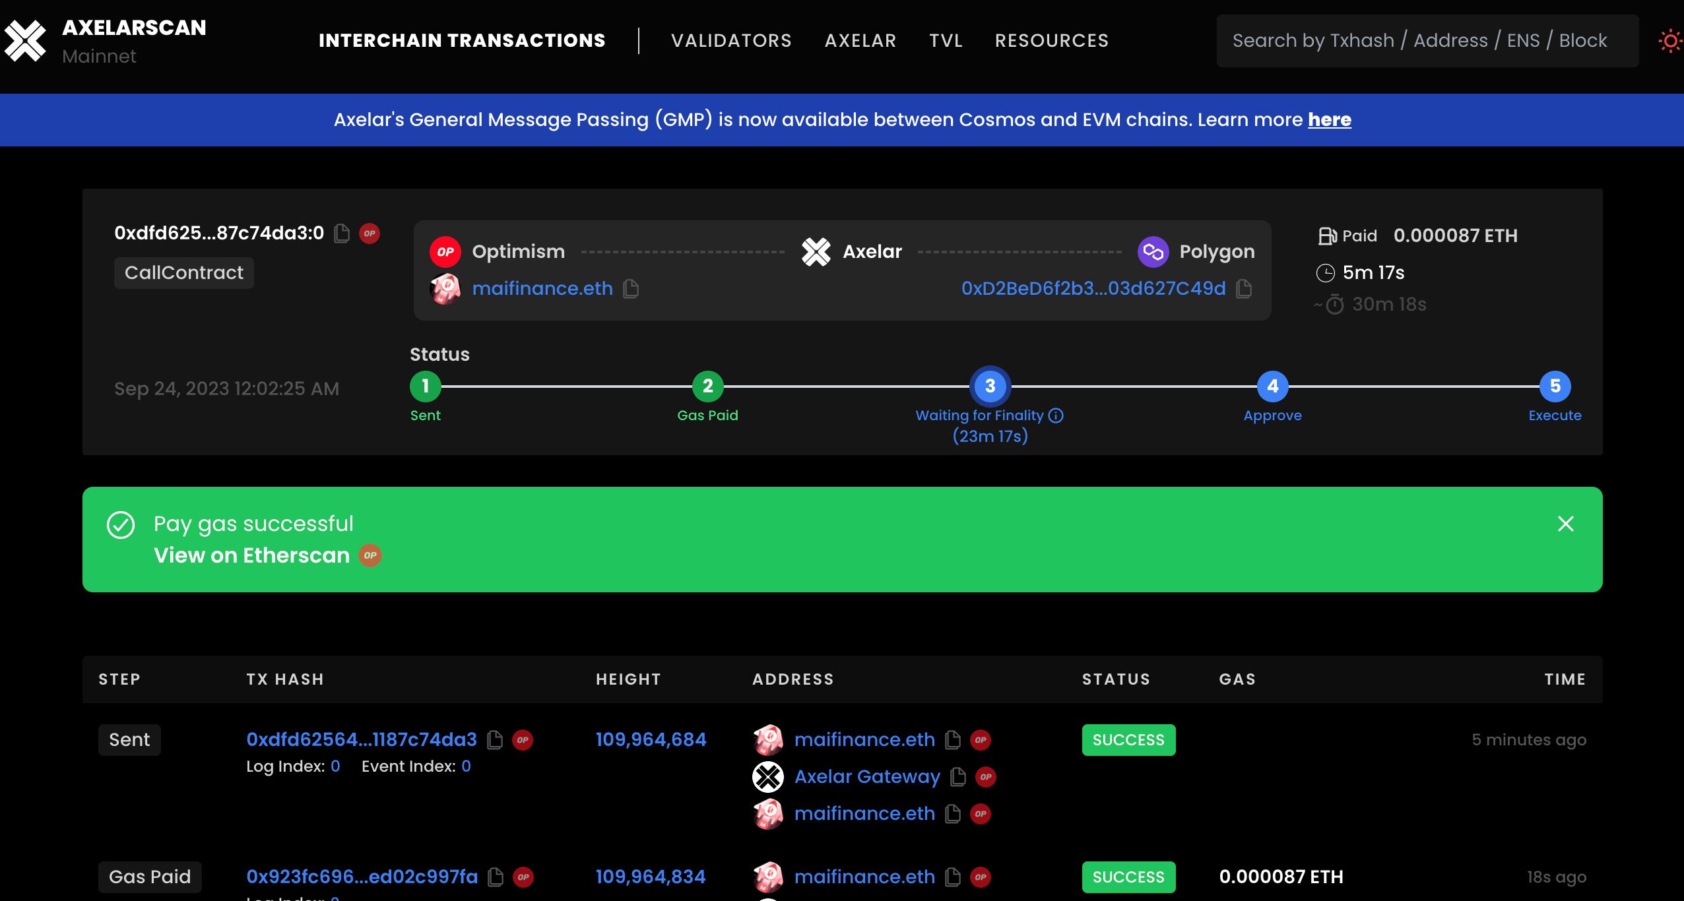The width and height of the screenshot is (1684, 901).
Task: Click status step 5 Execute circle
Action: (1555, 387)
